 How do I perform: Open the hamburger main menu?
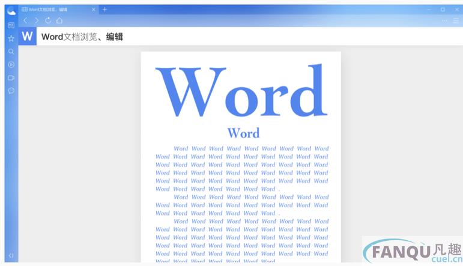pyautogui.click(x=456, y=20)
